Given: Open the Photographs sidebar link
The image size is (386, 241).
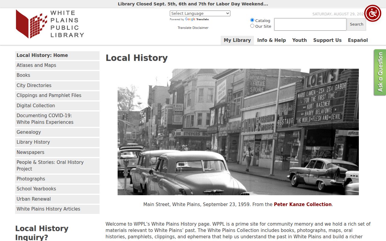Looking at the screenshot, I should pyautogui.click(x=57, y=179).
